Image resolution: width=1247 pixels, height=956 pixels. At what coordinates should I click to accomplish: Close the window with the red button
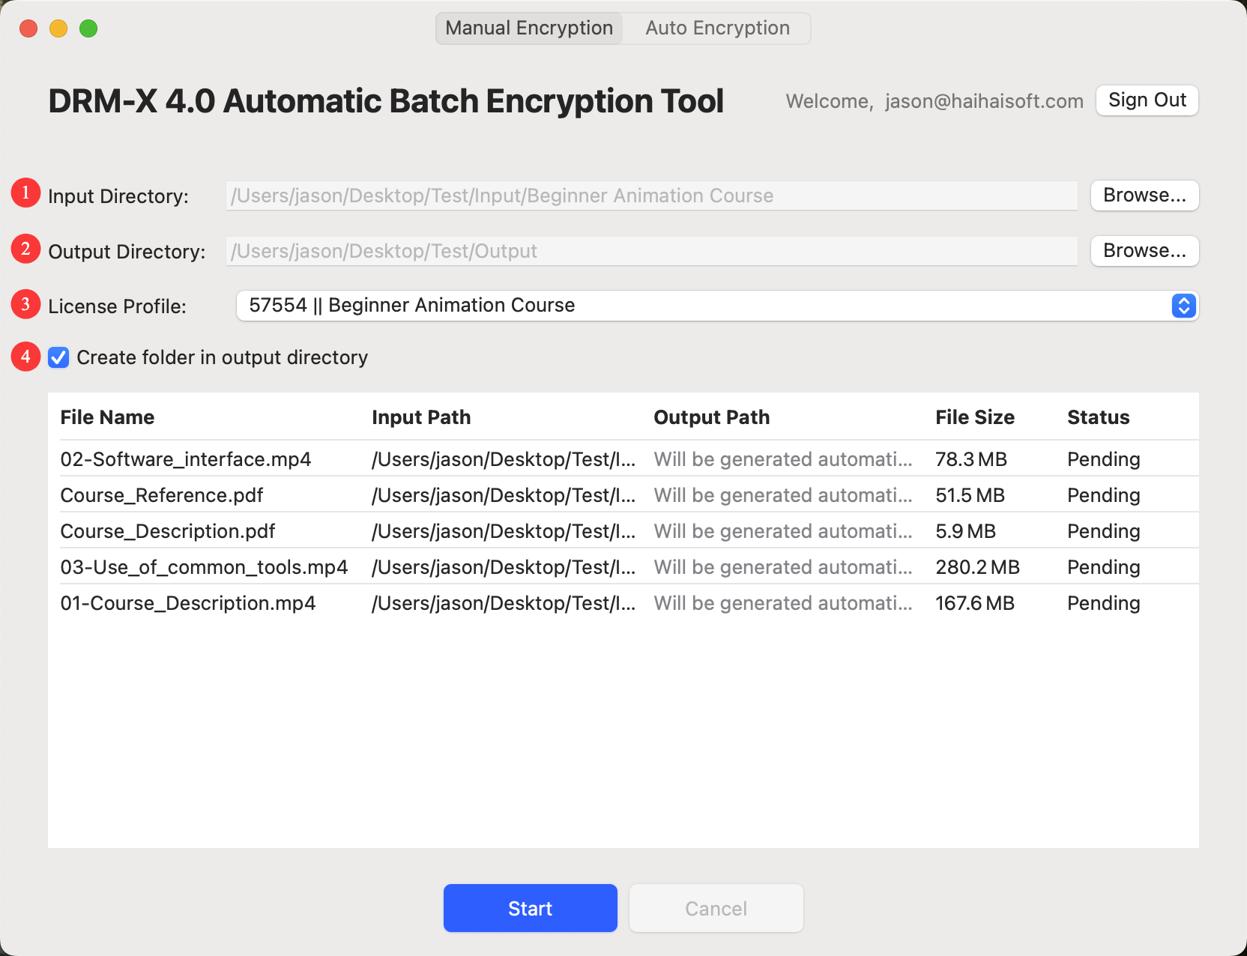click(28, 28)
